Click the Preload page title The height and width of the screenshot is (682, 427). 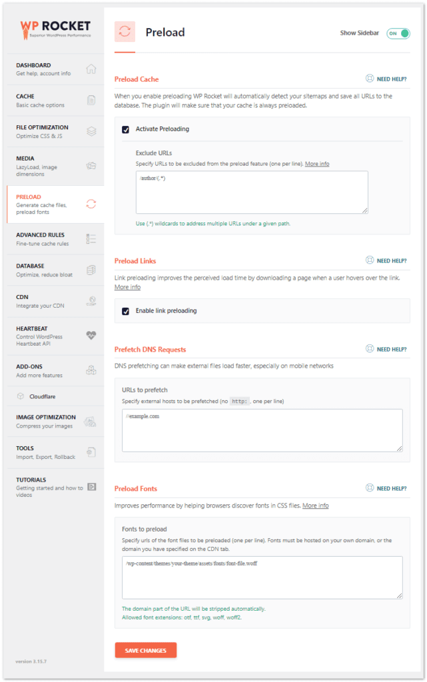click(165, 32)
